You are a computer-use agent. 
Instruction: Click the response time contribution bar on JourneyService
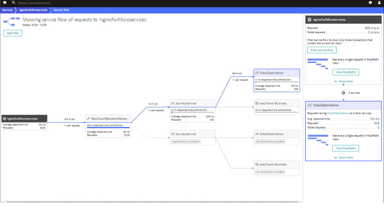click(x=193, y=112)
